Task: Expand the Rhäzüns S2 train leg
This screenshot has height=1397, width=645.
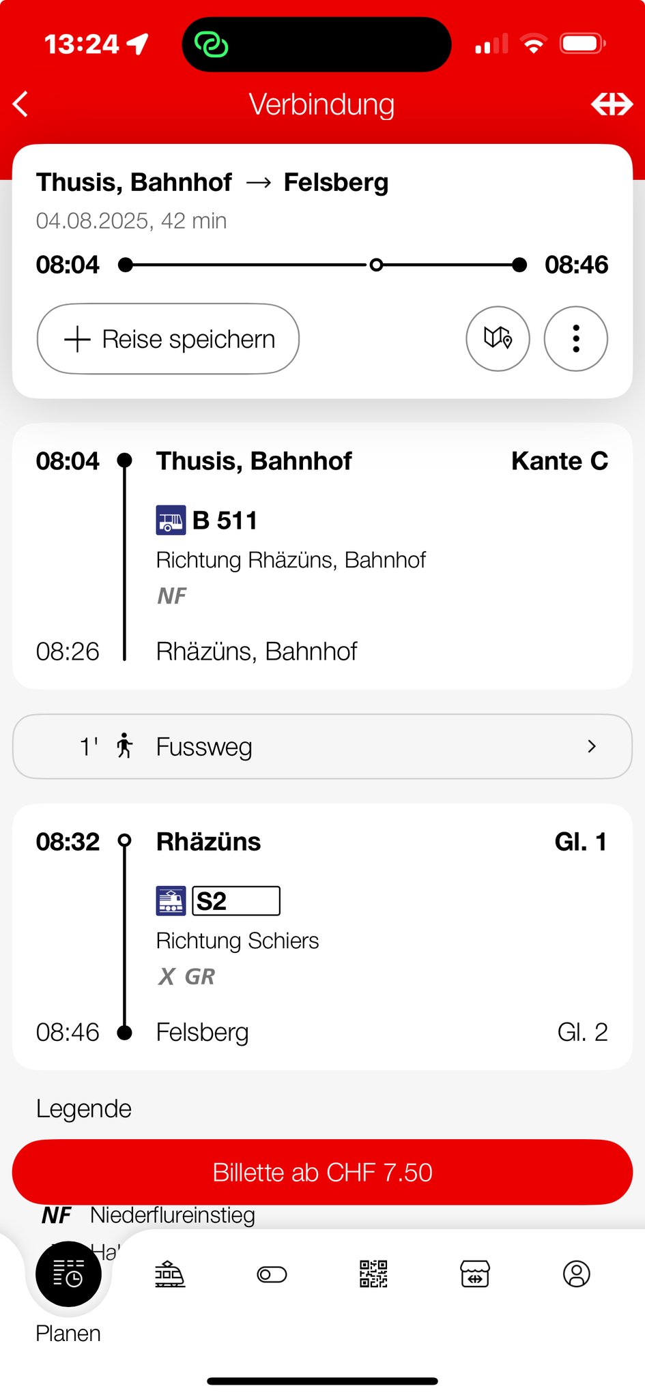Action: point(322,936)
